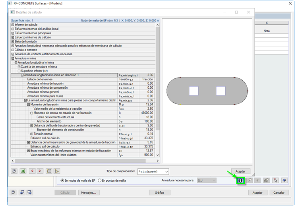Image resolution: width=302 pixels, height=206 pixels.
Task: Click the vertical scrollbar thumb of tree
Action: [157, 79]
